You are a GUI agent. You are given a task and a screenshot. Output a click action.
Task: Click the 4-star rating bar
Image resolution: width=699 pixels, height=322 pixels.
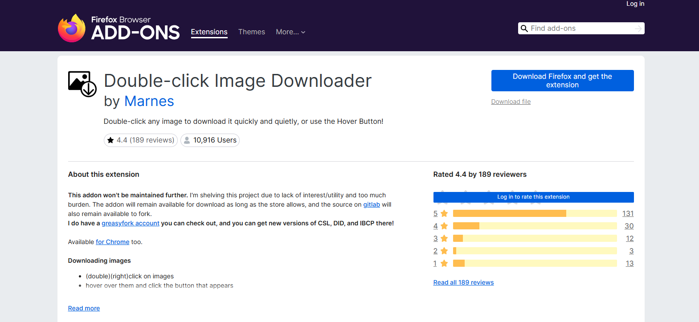click(x=535, y=226)
